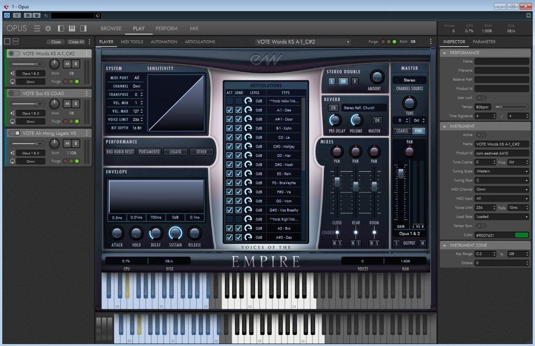The image size is (535, 346).
Task: Toggle ACT checkbox for G0 - Vom
Action: point(230,201)
